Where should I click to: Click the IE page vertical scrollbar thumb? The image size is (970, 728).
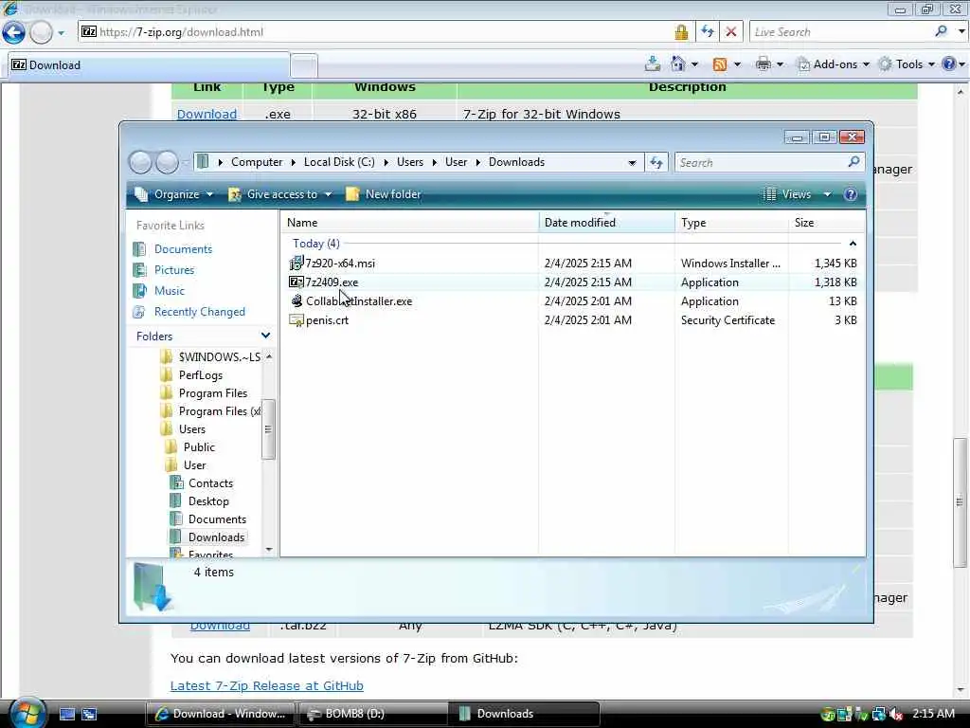click(x=960, y=501)
